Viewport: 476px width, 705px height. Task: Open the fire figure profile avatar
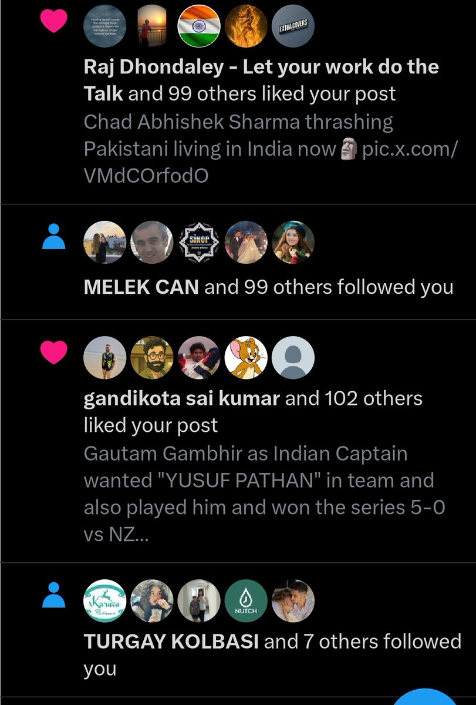tap(246, 26)
